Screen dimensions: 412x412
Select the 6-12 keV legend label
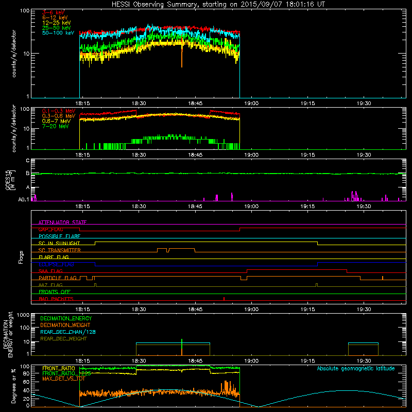55,18
